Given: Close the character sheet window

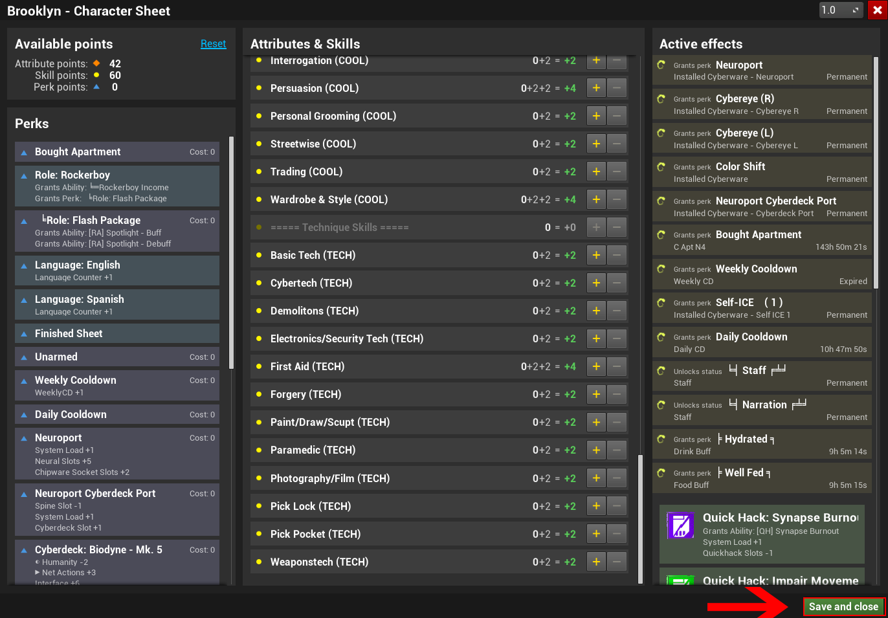Looking at the screenshot, I should [877, 10].
